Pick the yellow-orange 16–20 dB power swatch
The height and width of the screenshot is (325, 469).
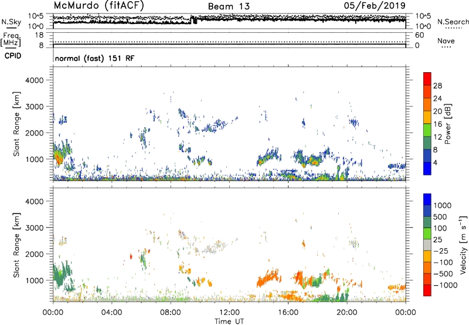pos(427,117)
